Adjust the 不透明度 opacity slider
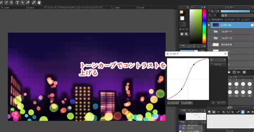 (x=235, y=11)
